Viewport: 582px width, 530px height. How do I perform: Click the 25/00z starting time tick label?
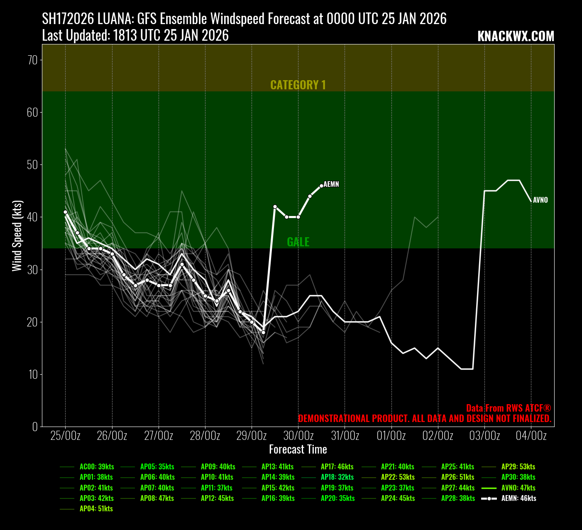65,436
